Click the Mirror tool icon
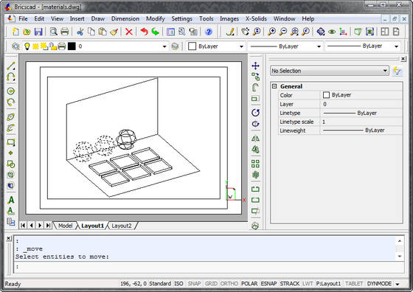The image size is (413, 292). pyautogui.click(x=255, y=138)
